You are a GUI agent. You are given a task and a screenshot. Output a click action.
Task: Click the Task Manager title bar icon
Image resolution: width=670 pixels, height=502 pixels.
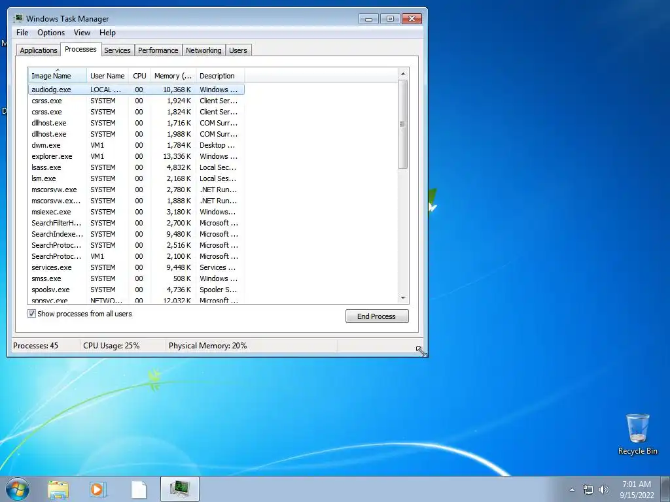pos(18,18)
